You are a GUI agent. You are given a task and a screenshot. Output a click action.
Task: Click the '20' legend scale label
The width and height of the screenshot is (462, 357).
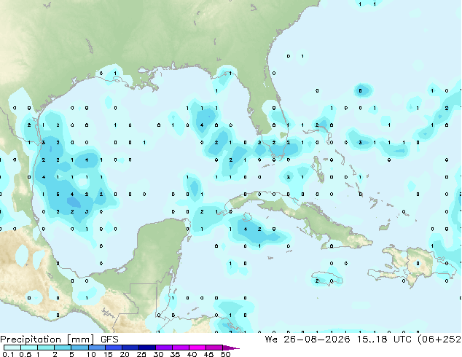click(x=125, y=354)
